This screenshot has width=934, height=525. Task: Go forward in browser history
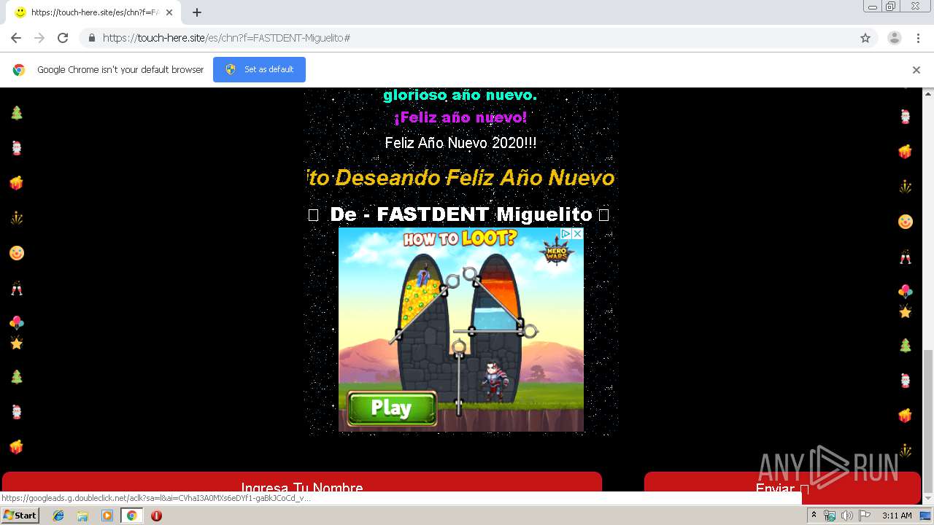[x=39, y=38]
